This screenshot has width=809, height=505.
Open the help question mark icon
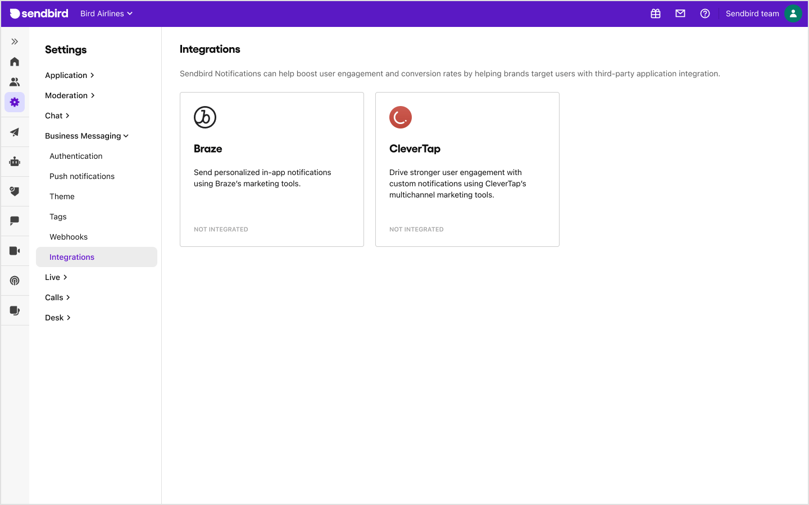705,13
